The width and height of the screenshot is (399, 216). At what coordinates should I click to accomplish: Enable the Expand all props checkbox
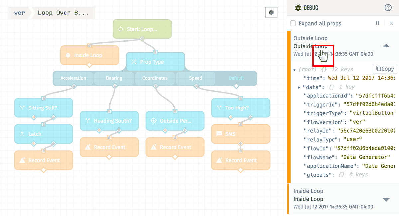click(x=293, y=23)
